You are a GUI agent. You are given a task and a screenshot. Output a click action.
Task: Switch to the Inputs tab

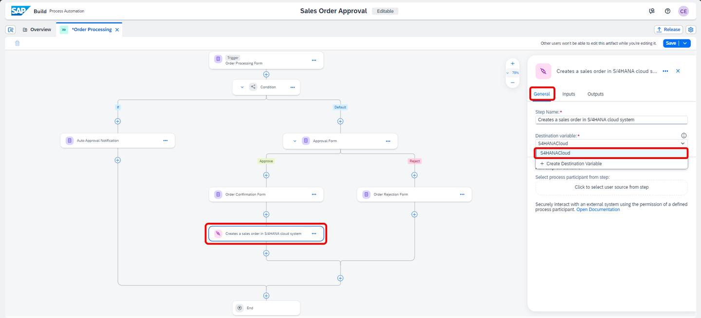click(x=569, y=94)
